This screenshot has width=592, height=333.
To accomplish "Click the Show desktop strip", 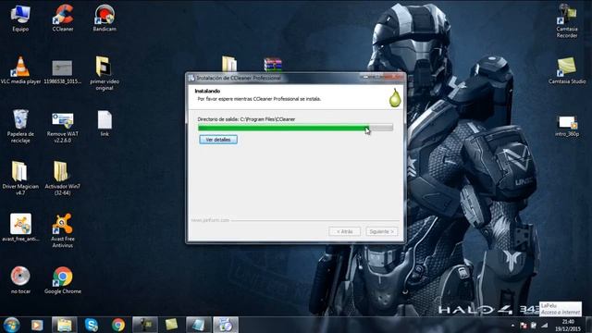I will [589, 325].
